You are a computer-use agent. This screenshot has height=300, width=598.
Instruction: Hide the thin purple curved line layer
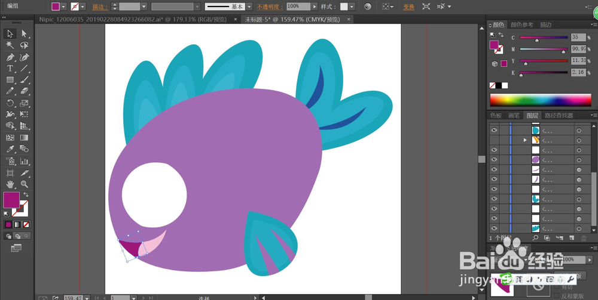click(495, 169)
